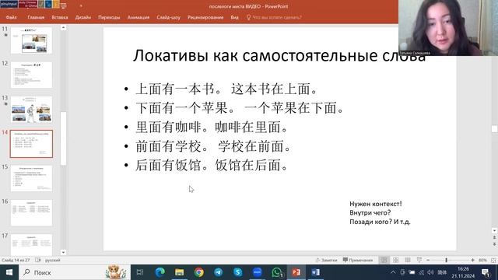The width and height of the screenshot is (498, 280).
Task: Select slide 11 thumbnail
Action: point(31,40)
